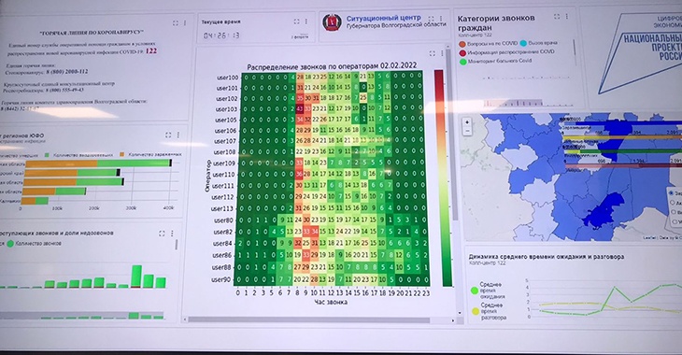Click the Volgograd governor coat of arms logo
This screenshot has height=355, width=682.
tap(332, 22)
